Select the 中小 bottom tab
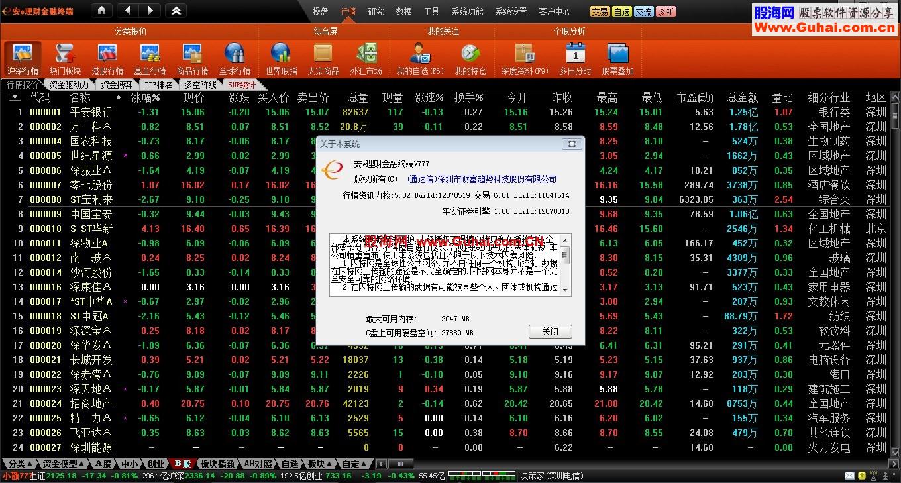 [130, 464]
